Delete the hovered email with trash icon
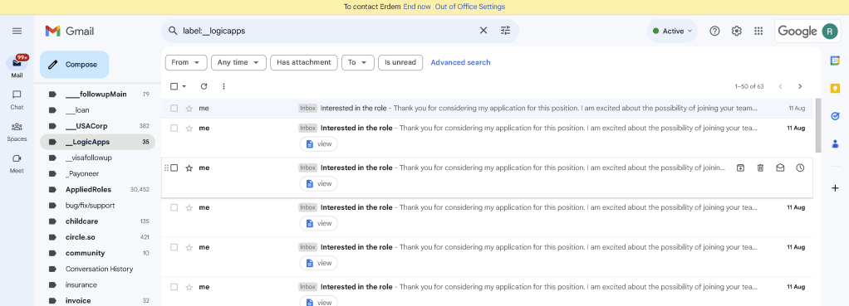Image resolution: width=849 pixels, height=306 pixels. click(760, 168)
